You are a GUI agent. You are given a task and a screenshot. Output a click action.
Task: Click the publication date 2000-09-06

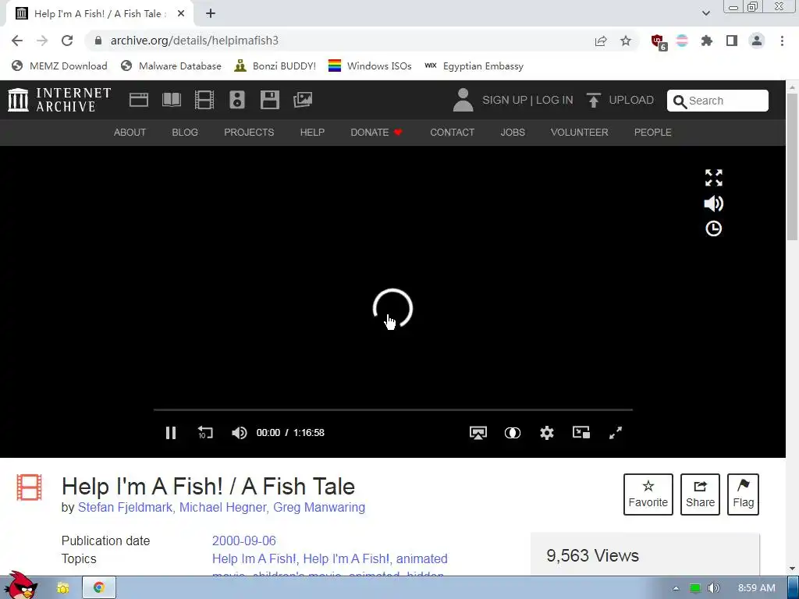pyautogui.click(x=244, y=541)
